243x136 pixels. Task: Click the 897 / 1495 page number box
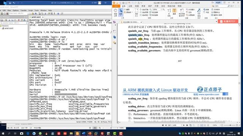[x=175, y=125]
